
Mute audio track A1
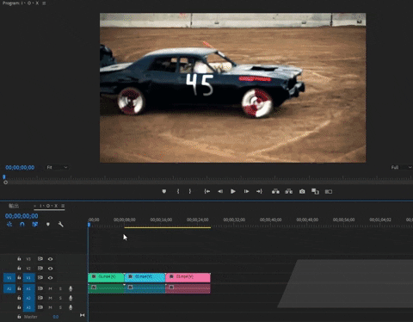click(x=50, y=288)
